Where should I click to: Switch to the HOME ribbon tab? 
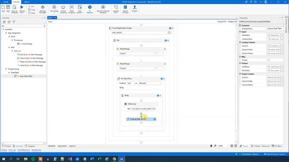point(6,2)
